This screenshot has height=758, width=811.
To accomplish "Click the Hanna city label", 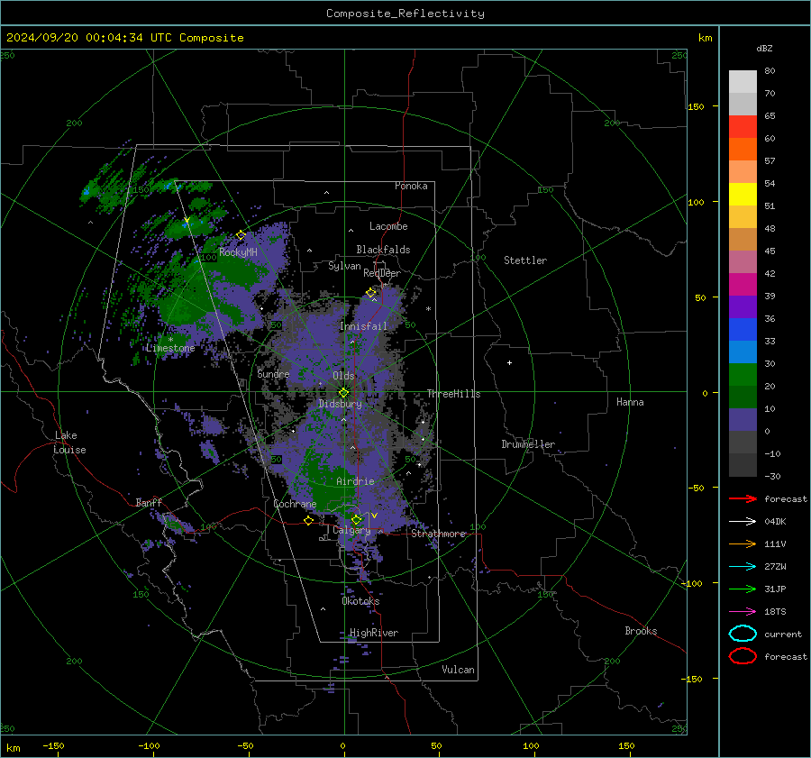I will point(630,402).
